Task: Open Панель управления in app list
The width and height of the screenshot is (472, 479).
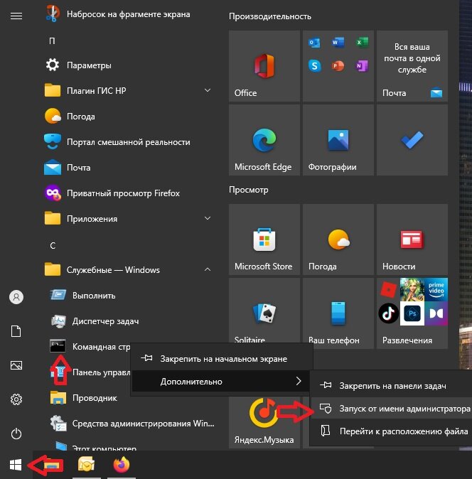Action: click(x=90, y=372)
